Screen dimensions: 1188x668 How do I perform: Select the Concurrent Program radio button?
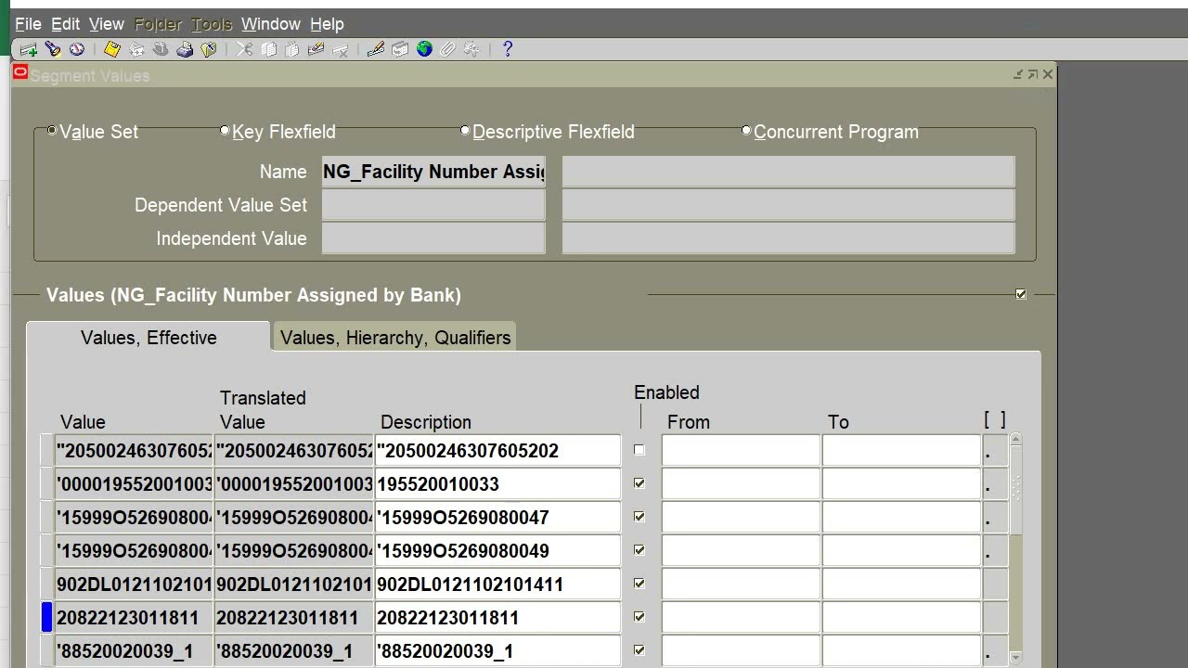click(746, 131)
